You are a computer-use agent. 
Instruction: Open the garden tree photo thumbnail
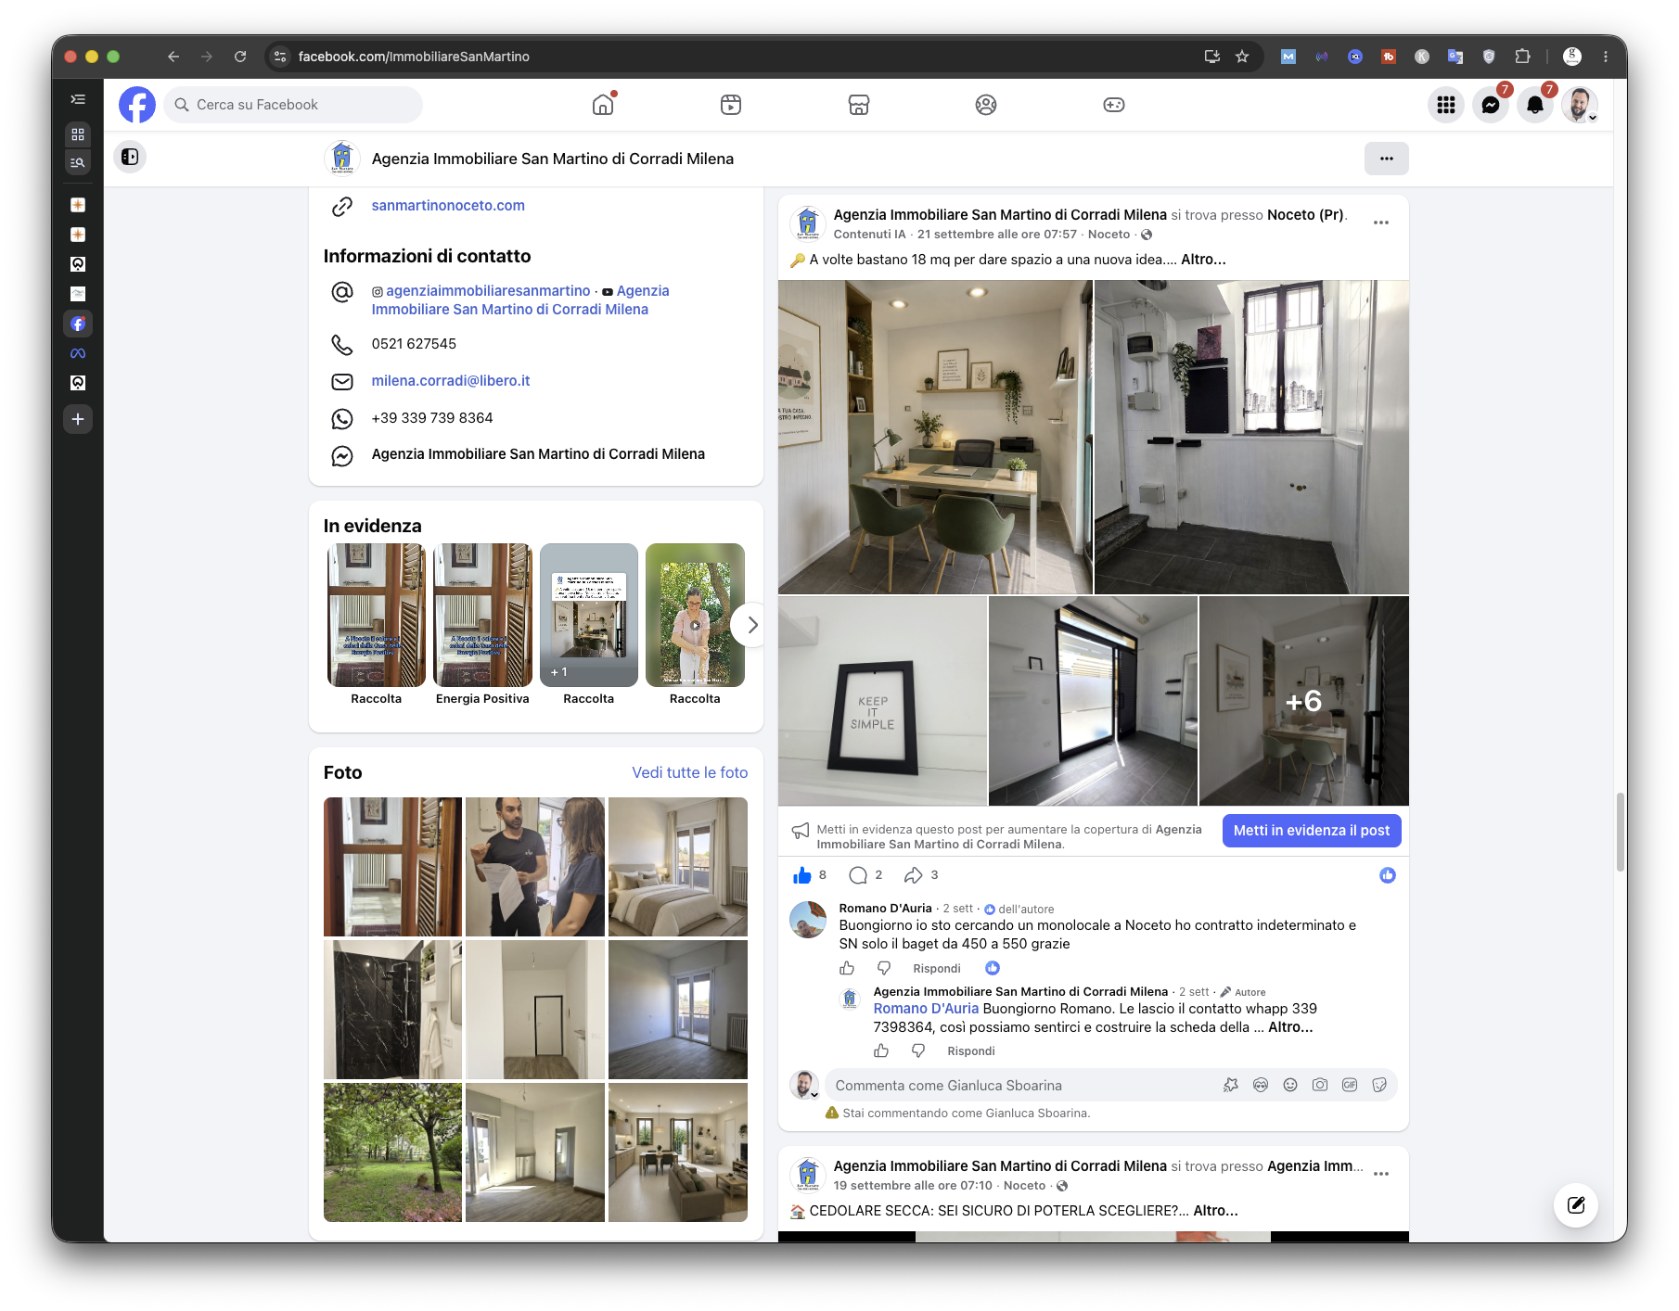point(392,1152)
